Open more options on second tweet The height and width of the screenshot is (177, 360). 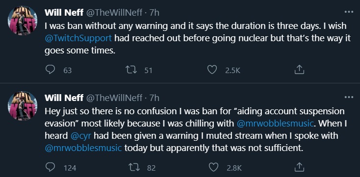[x=349, y=98]
